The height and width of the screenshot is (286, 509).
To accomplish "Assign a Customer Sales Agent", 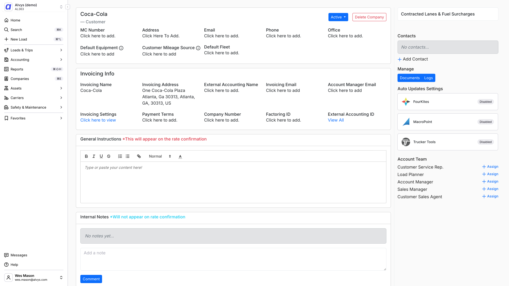I will [490, 196].
